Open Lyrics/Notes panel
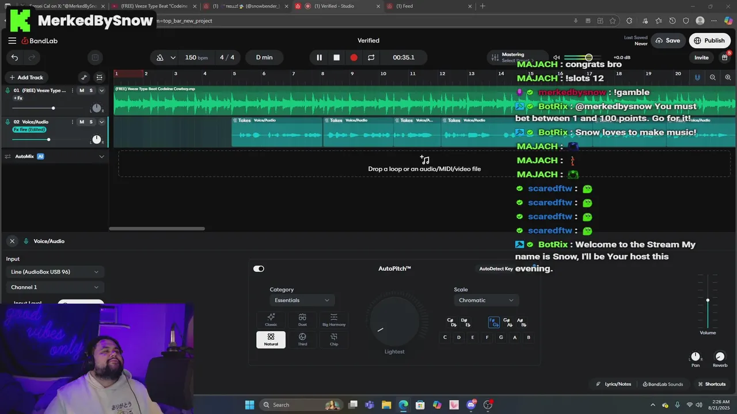Viewport: 737px width, 414px height. tap(614, 384)
